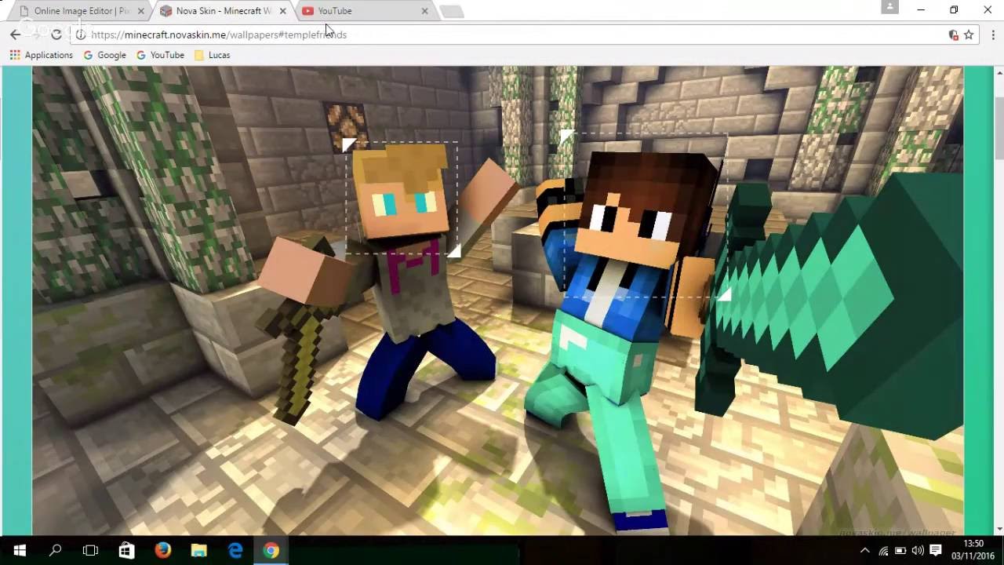Image resolution: width=1004 pixels, height=565 pixels.
Task: Close the Nova Skin tab
Action: click(282, 11)
